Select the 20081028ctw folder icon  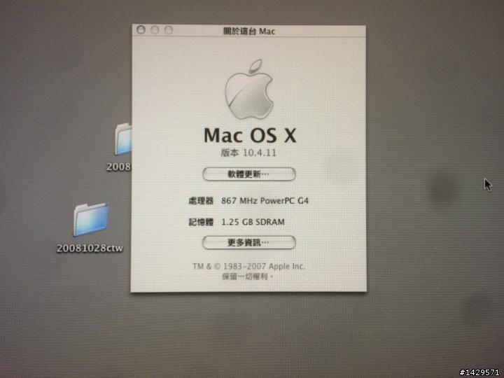(91, 219)
